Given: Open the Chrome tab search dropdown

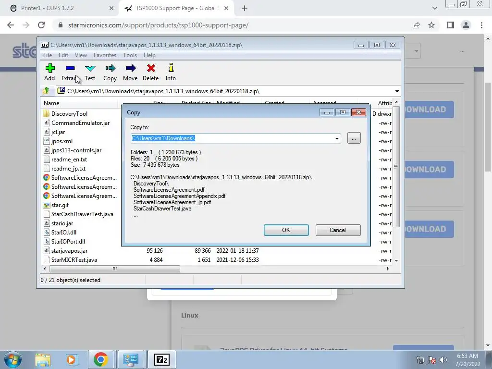Looking at the screenshot, I should click(434, 8).
